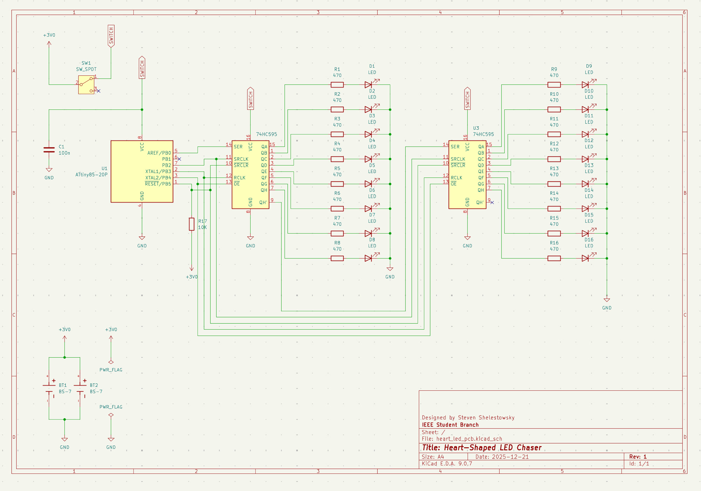Select the D16 LED symbol
Image resolution: width=701 pixels, height=491 pixels.
[585, 258]
